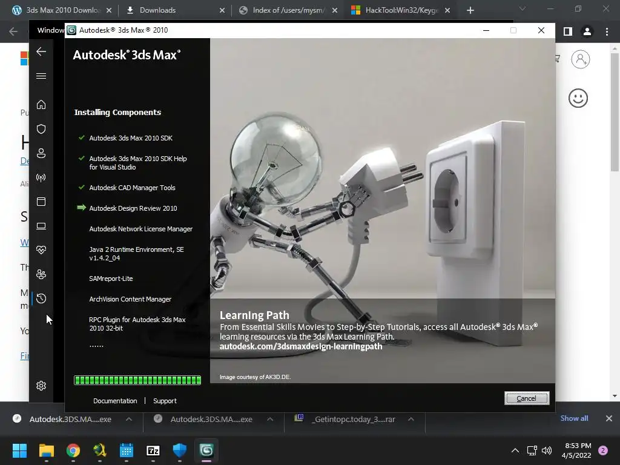Minimize the Autodesk 3ds Max installer window
The height and width of the screenshot is (465, 620).
[486, 30]
